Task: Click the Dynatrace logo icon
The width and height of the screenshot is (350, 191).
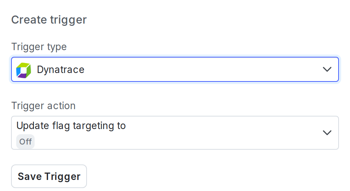Action: (x=24, y=70)
